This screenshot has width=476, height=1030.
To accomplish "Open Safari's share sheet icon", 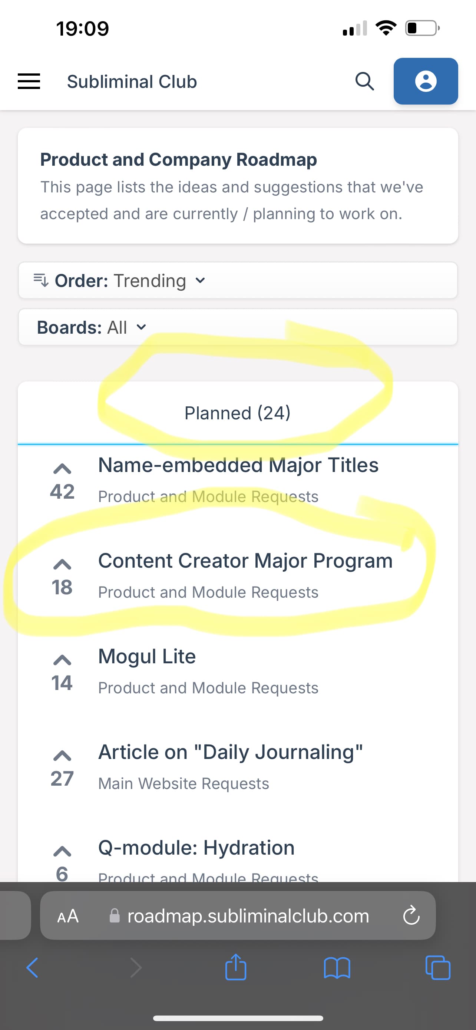I will coord(236,967).
